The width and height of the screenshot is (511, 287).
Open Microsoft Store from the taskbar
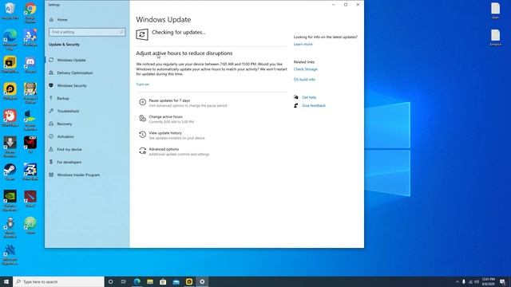point(163,281)
